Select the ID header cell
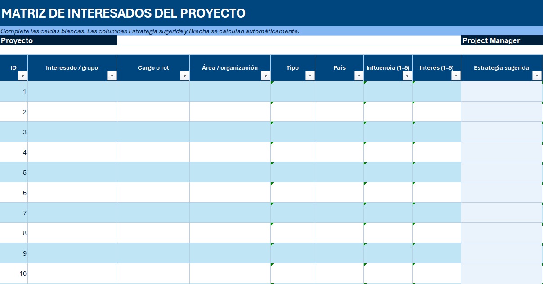The image size is (543, 284). 14,68
